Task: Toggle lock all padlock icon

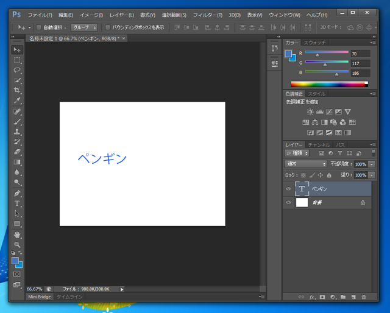Action: pyautogui.click(x=329, y=175)
